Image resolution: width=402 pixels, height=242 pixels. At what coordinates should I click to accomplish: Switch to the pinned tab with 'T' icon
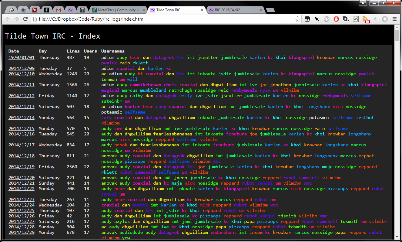82,10
